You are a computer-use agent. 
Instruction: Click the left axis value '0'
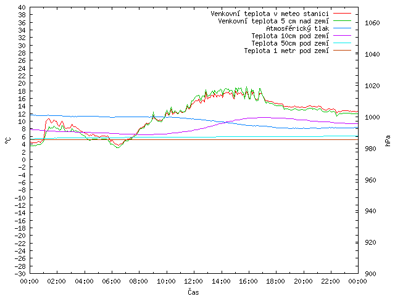[x=23, y=160]
